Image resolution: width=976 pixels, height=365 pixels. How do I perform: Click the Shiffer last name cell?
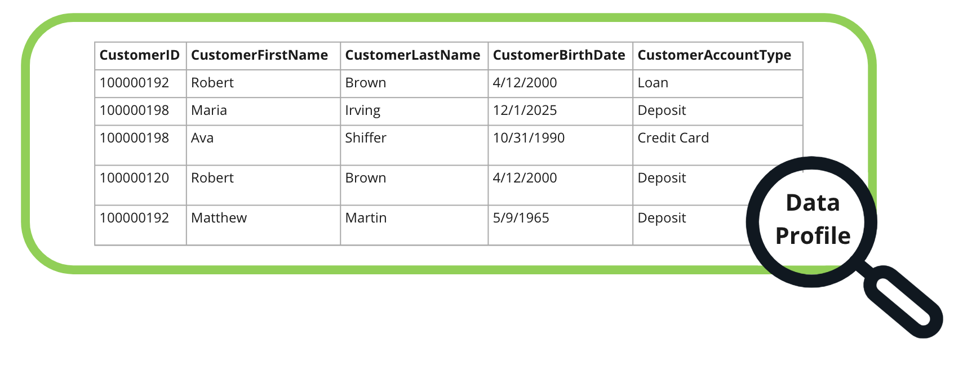[x=414, y=145]
